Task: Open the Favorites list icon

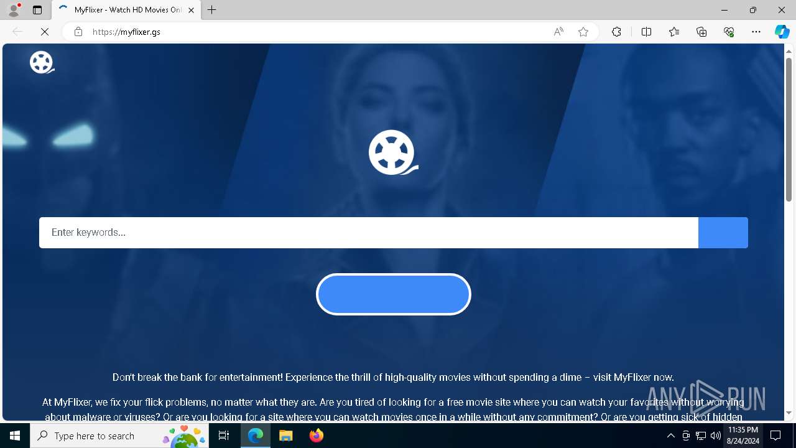Action: 674,32
